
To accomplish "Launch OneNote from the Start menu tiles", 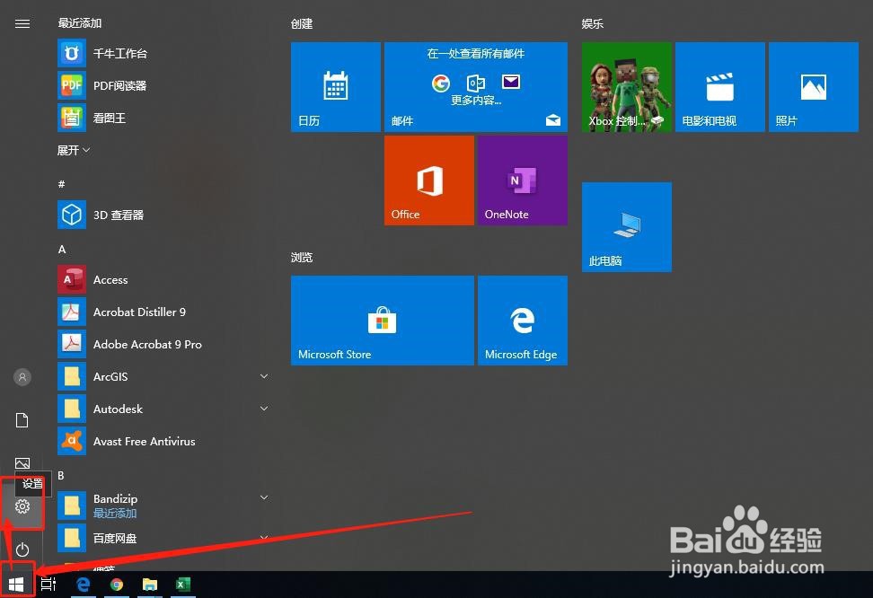I will pyautogui.click(x=522, y=180).
